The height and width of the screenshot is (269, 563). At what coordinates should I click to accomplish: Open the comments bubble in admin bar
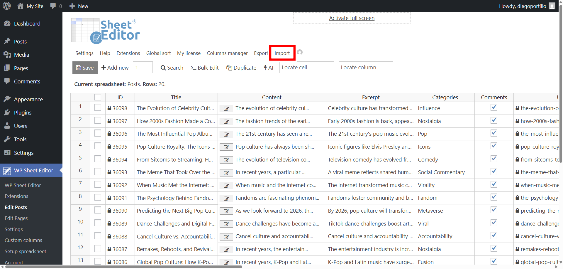tap(56, 6)
